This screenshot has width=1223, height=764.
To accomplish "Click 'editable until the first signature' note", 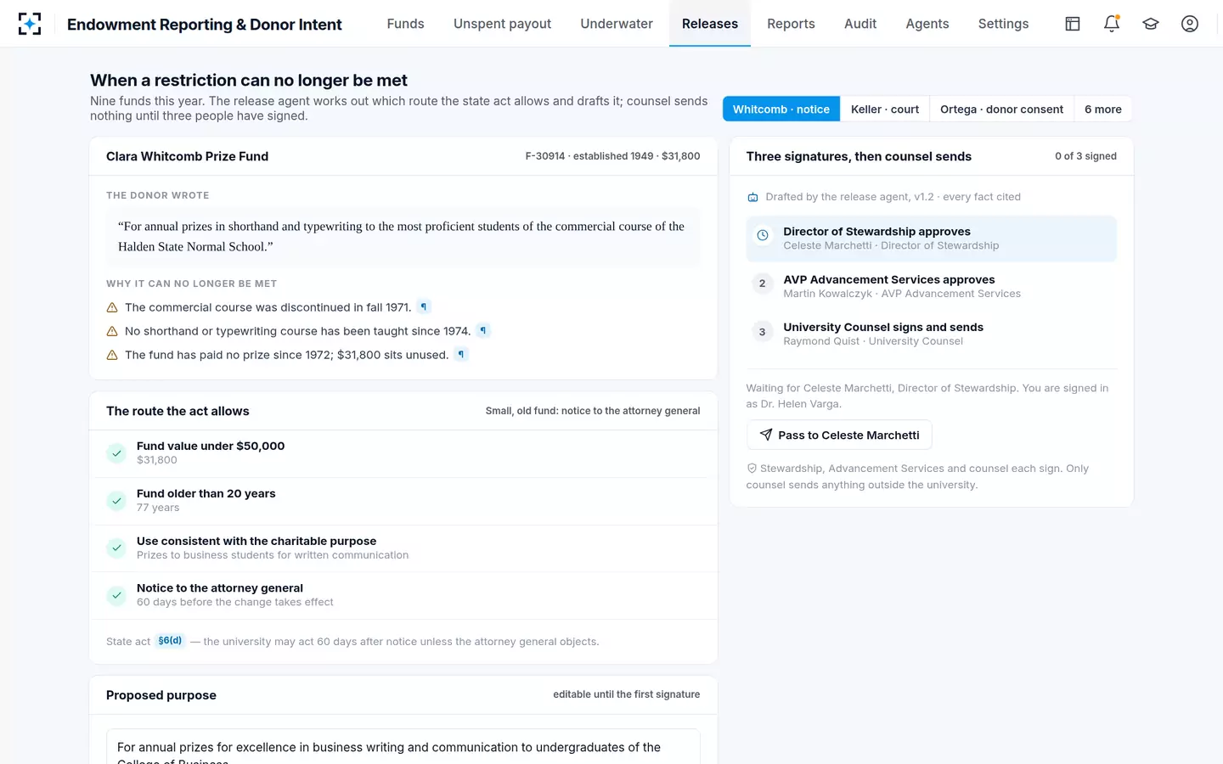I will (627, 694).
